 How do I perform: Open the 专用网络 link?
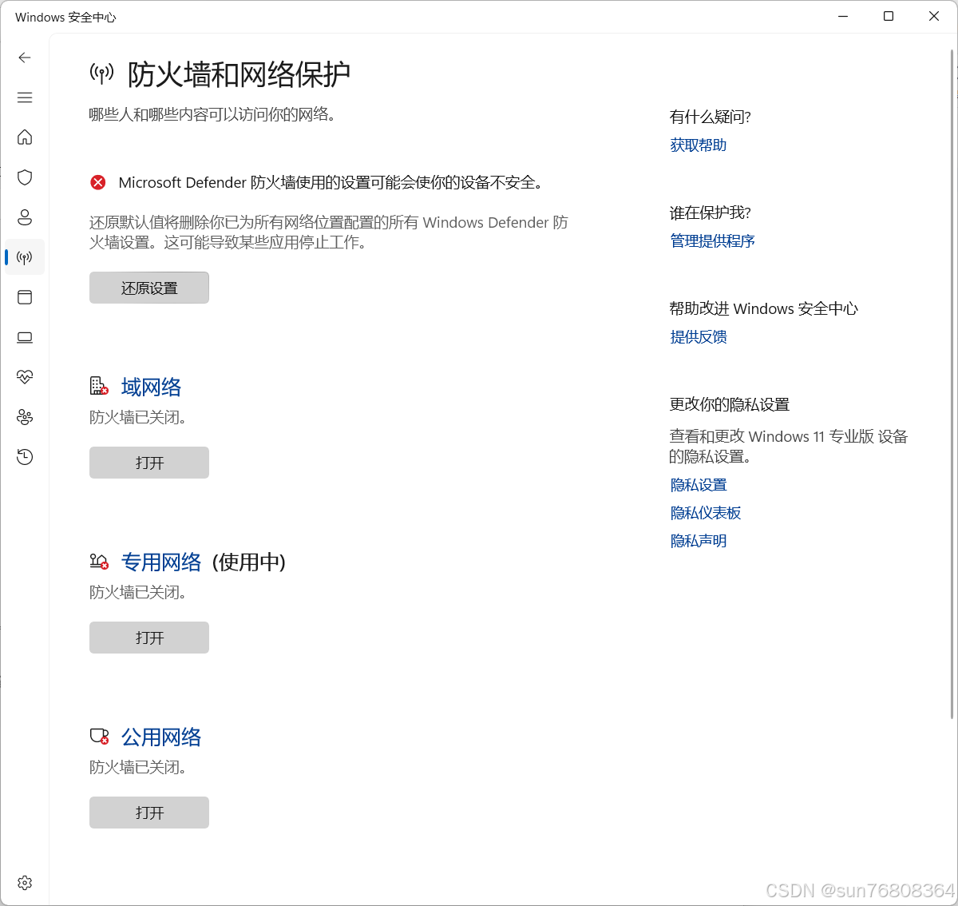[x=161, y=562]
